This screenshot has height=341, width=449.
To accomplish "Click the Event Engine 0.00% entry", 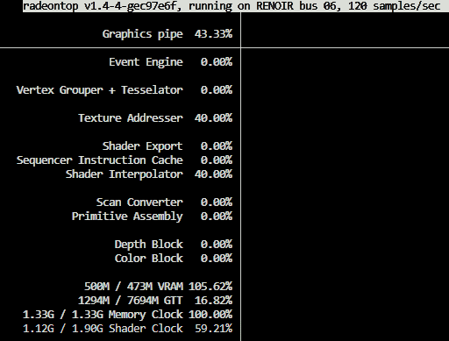I will coord(171,62).
